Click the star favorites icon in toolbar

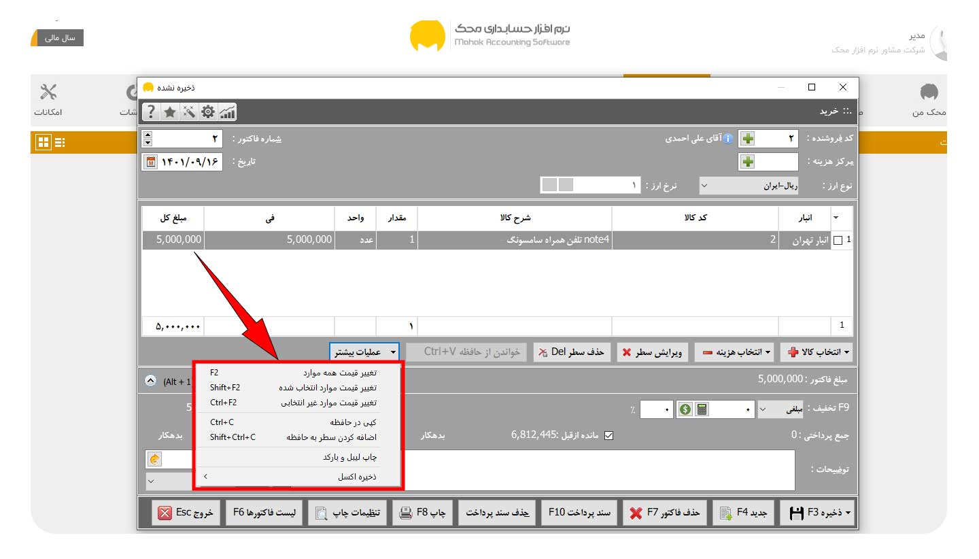coord(170,112)
